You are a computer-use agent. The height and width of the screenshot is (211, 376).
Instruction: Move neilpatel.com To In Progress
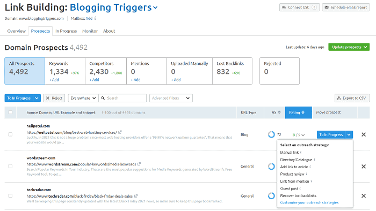point(331,134)
